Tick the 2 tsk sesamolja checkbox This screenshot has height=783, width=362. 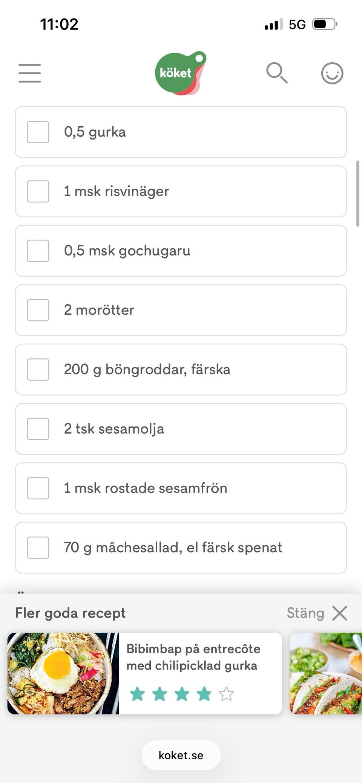click(x=38, y=429)
